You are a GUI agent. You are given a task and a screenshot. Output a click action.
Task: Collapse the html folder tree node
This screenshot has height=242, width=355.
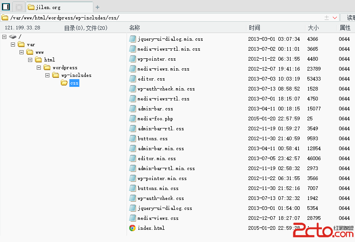(x=30, y=60)
